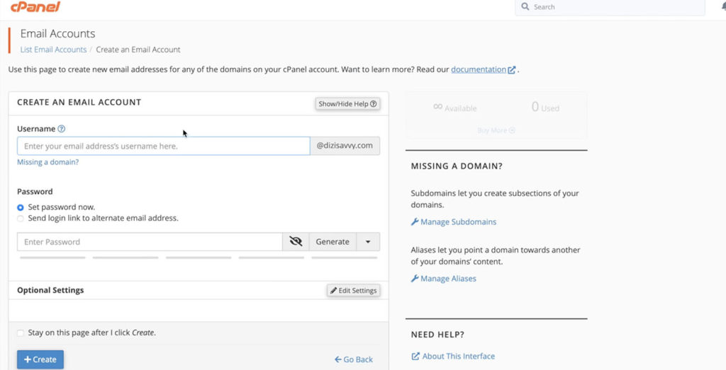Click the external link icon beside documentation

[x=512, y=70]
